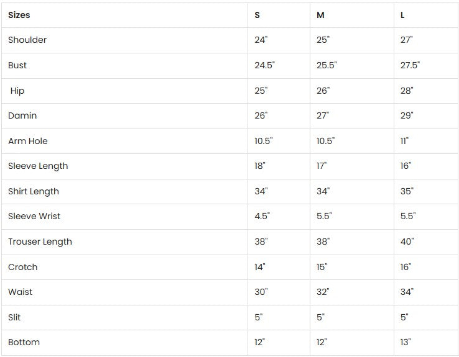Click the Shoulder row label
Screen dimensions: 459x357
click(x=27, y=40)
